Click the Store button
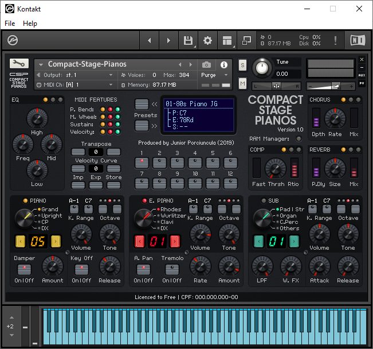Viewport: 373px width, 349px height. [113, 185]
